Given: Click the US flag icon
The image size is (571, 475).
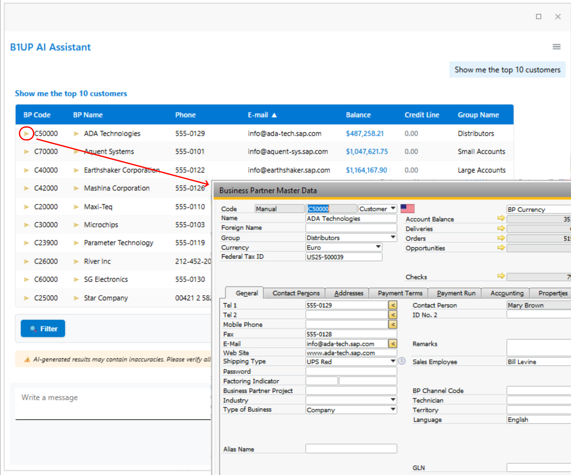Looking at the screenshot, I should 407,209.
